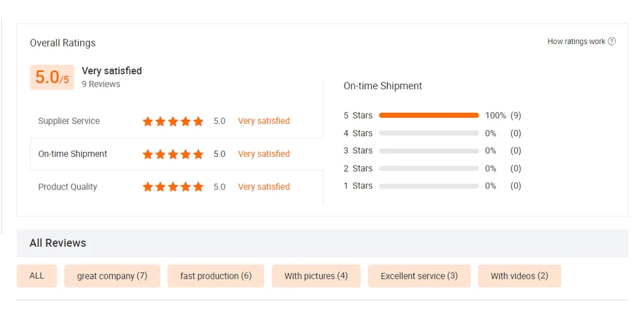
Task: Click the 5.0/5 overall score badge
Action: pos(52,77)
